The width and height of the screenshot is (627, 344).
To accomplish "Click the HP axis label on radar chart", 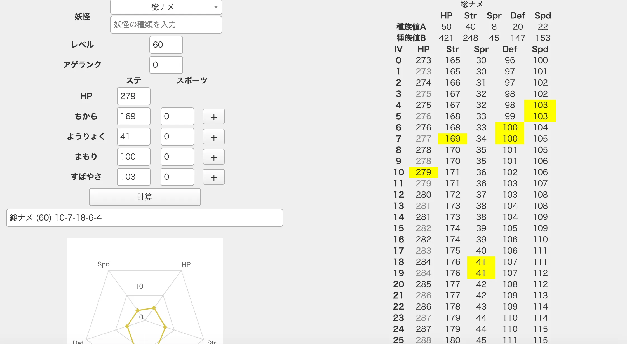I will point(186,265).
